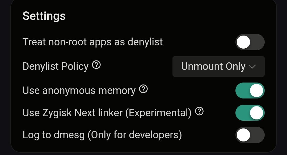Image resolution: width=287 pixels, height=155 pixels.
Task: Click the white knob of Zygisk linker switch
Action: [x=256, y=113]
